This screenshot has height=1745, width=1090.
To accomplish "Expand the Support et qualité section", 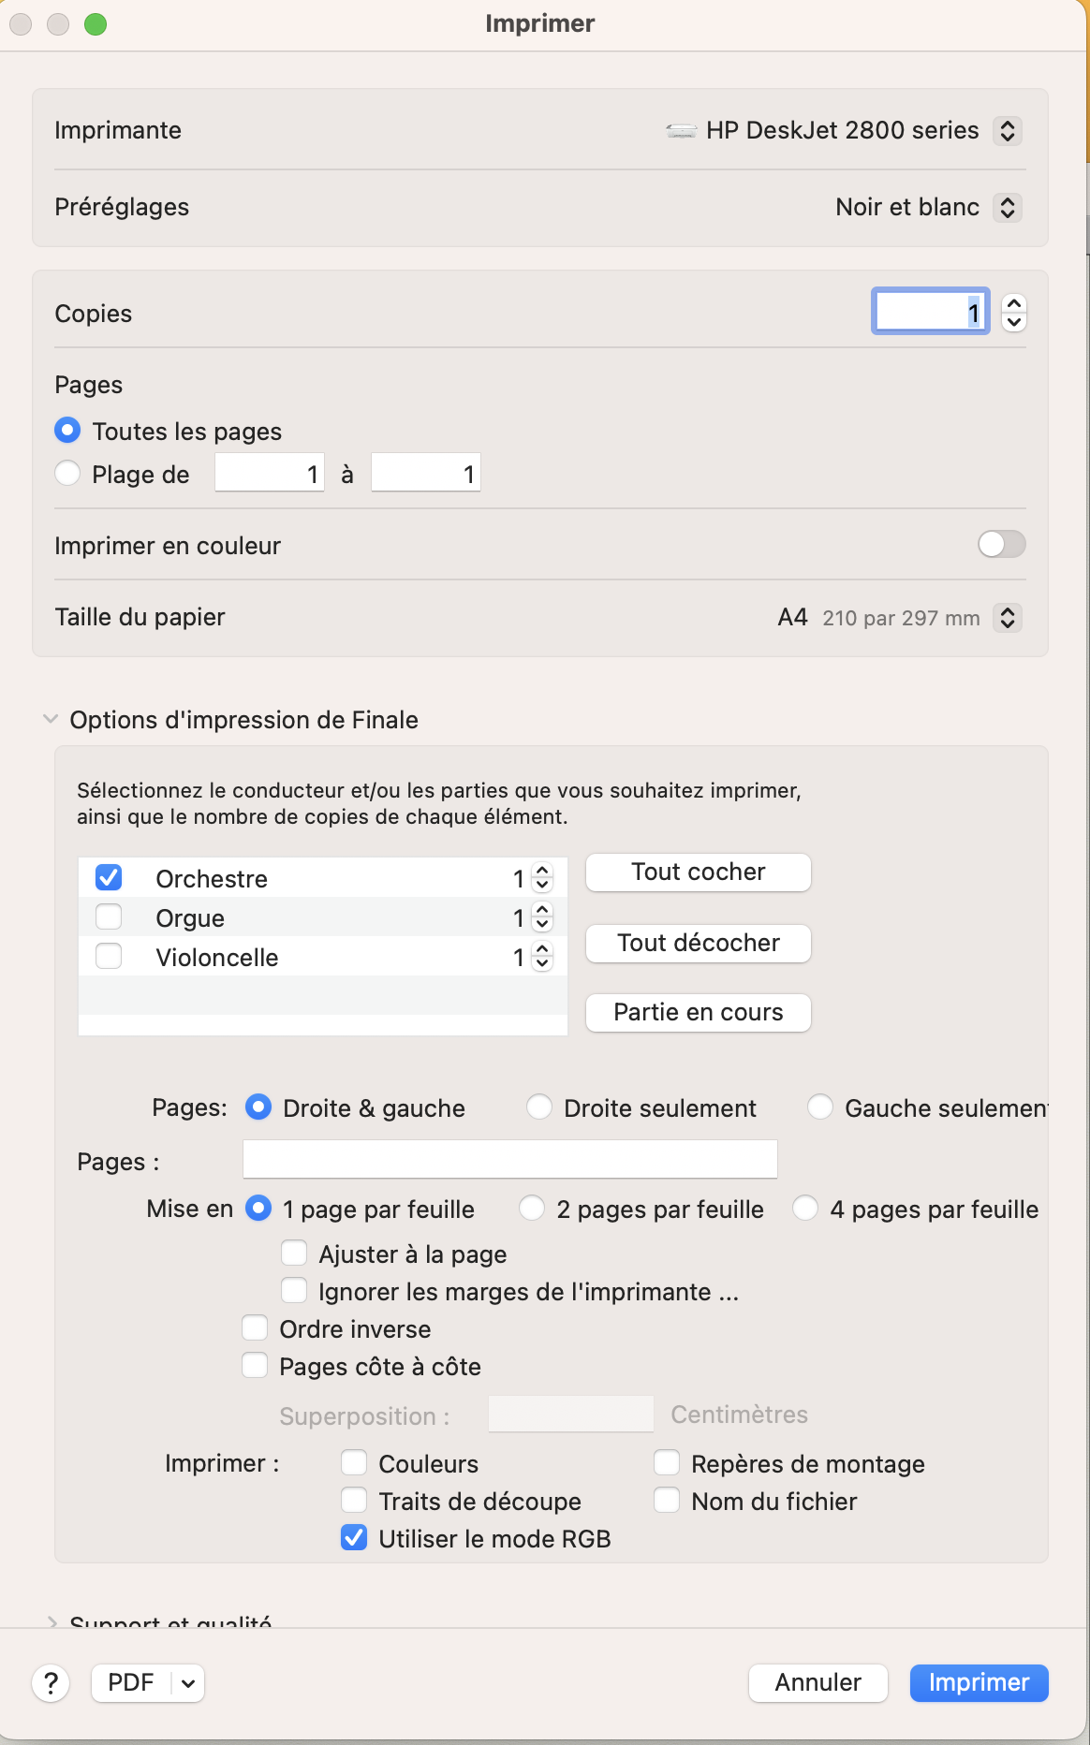I will pos(51,1621).
